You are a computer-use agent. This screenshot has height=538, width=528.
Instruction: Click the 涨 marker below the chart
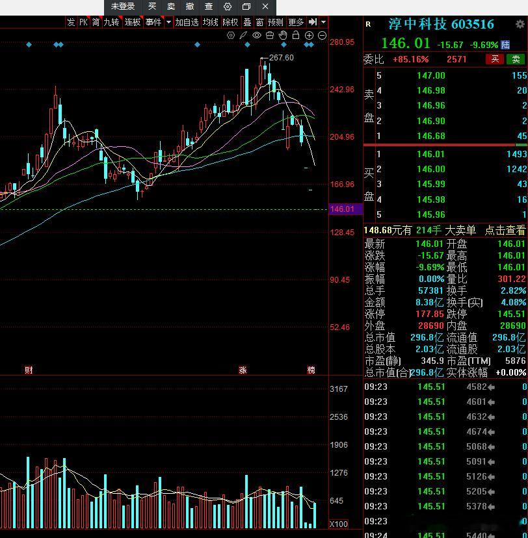click(243, 370)
